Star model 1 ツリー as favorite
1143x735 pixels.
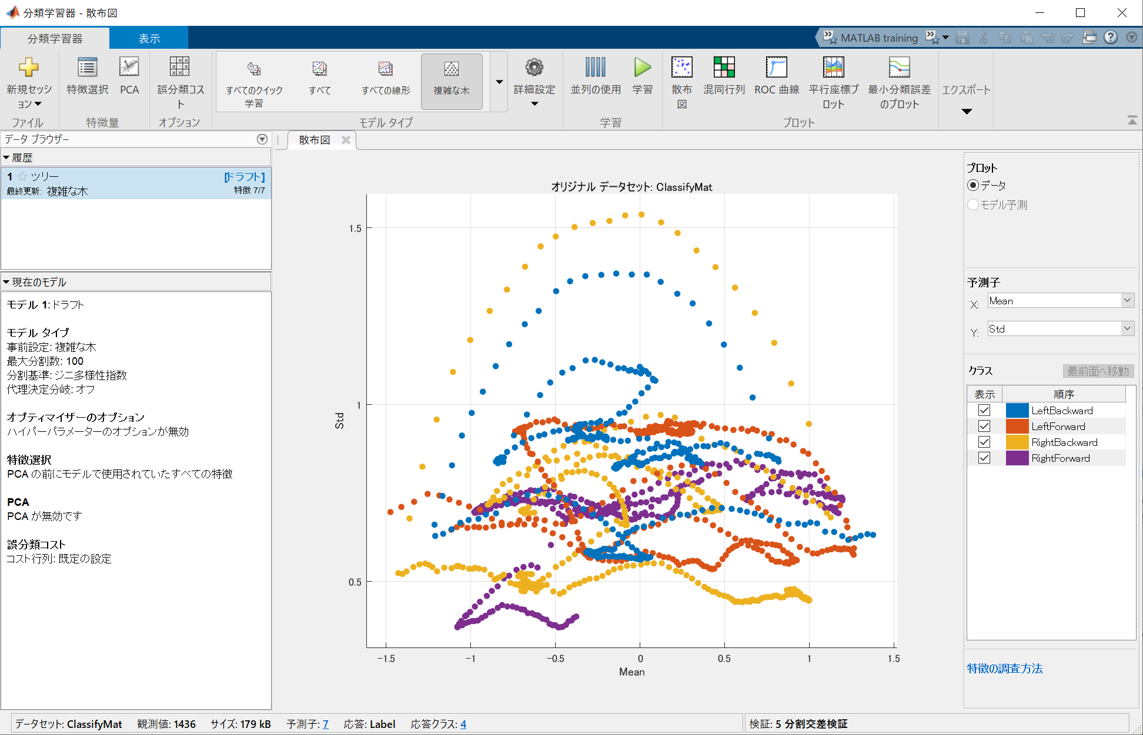tap(22, 176)
